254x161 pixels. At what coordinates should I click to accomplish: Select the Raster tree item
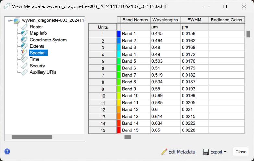click(36, 27)
